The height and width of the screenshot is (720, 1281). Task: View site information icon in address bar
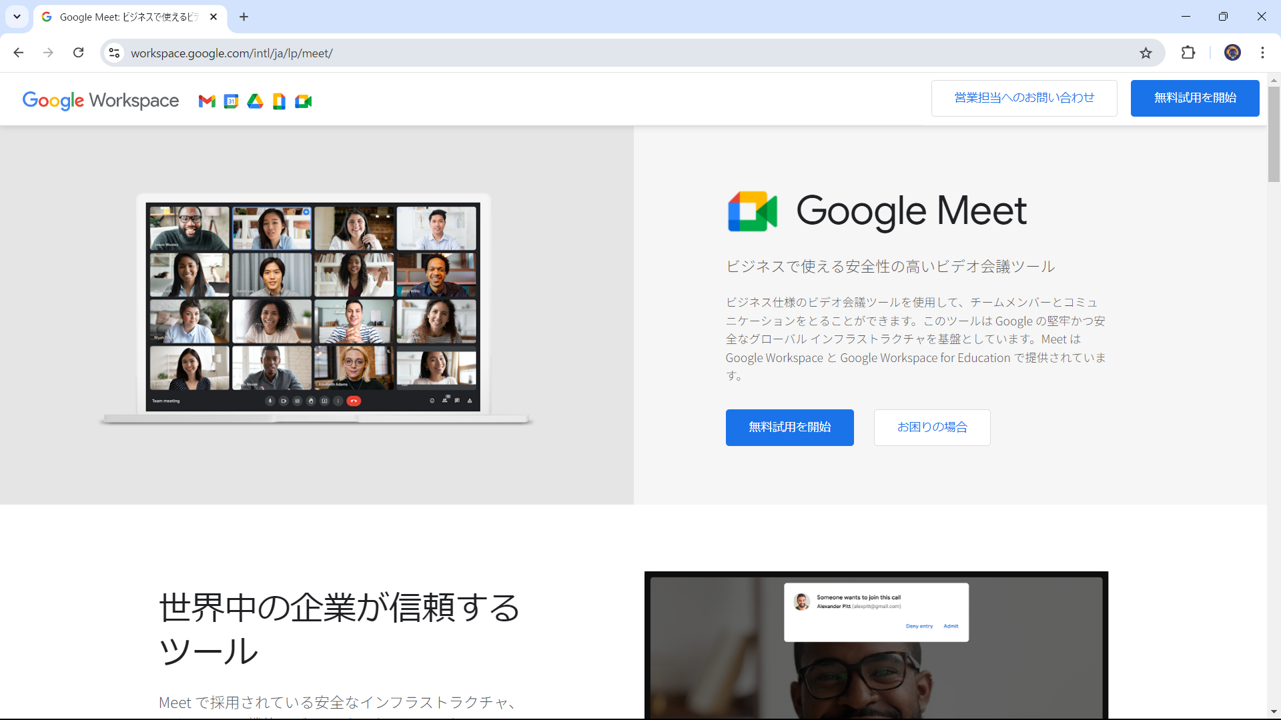[x=114, y=53]
